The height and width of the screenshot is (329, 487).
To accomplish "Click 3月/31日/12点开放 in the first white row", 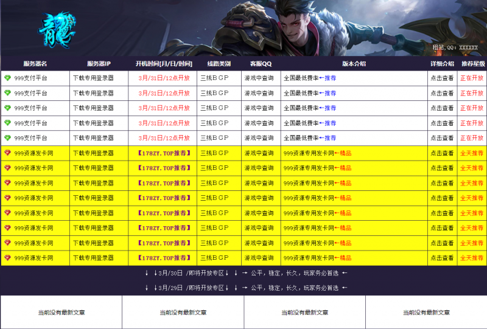I will click(164, 78).
